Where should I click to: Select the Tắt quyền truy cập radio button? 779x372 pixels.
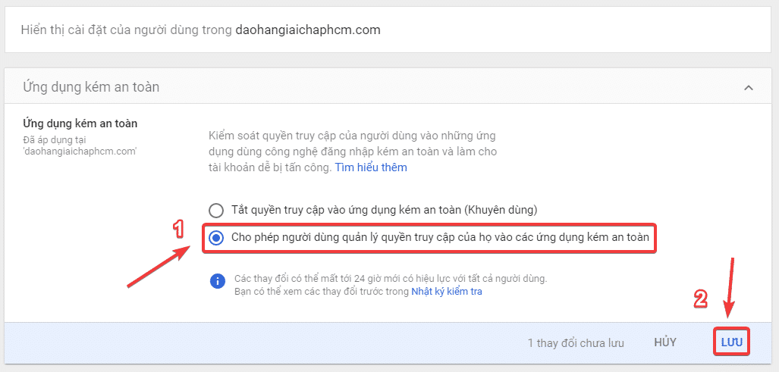coord(216,210)
